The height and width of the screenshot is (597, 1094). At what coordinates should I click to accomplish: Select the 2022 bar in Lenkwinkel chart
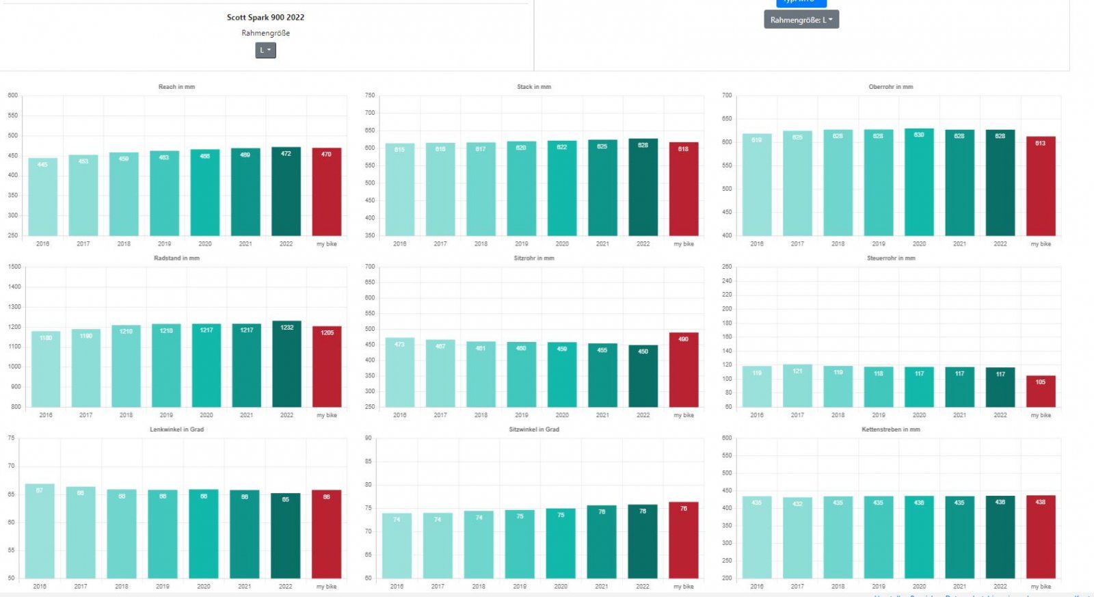(285, 536)
